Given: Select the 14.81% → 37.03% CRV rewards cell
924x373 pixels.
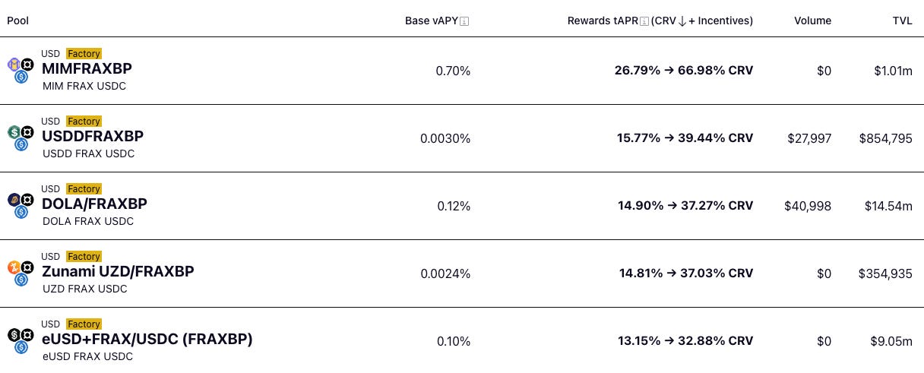Looking at the screenshot, I should [x=685, y=273].
